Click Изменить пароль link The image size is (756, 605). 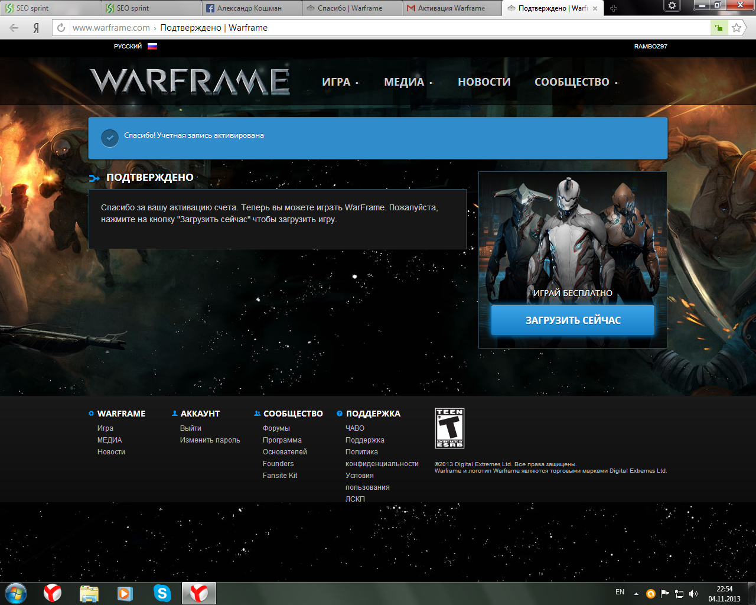[x=210, y=440]
